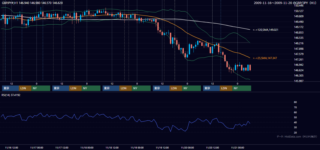Screen dimensions: 320x150
Task: Click the 11/20 12:00 time axis label
Action: (213, 147)
